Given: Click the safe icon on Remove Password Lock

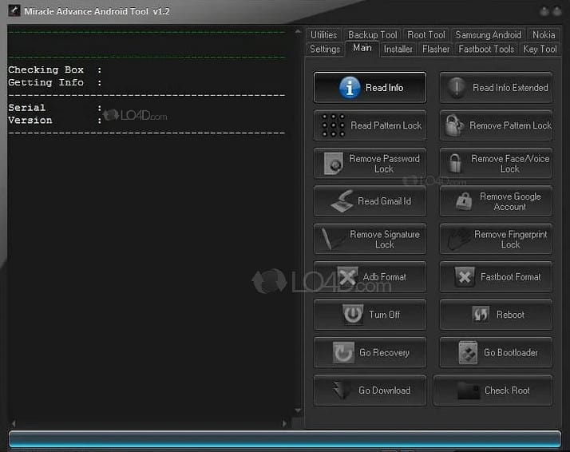Looking at the screenshot, I should (334, 163).
